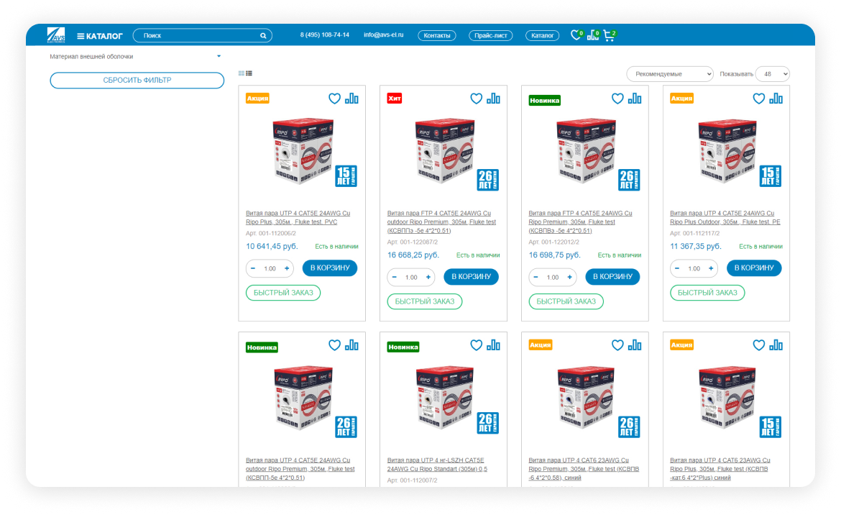Screen dimensions: 841x515
Task: Favorite the CAT6 Ripo Premium синий card
Action: (x=617, y=345)
